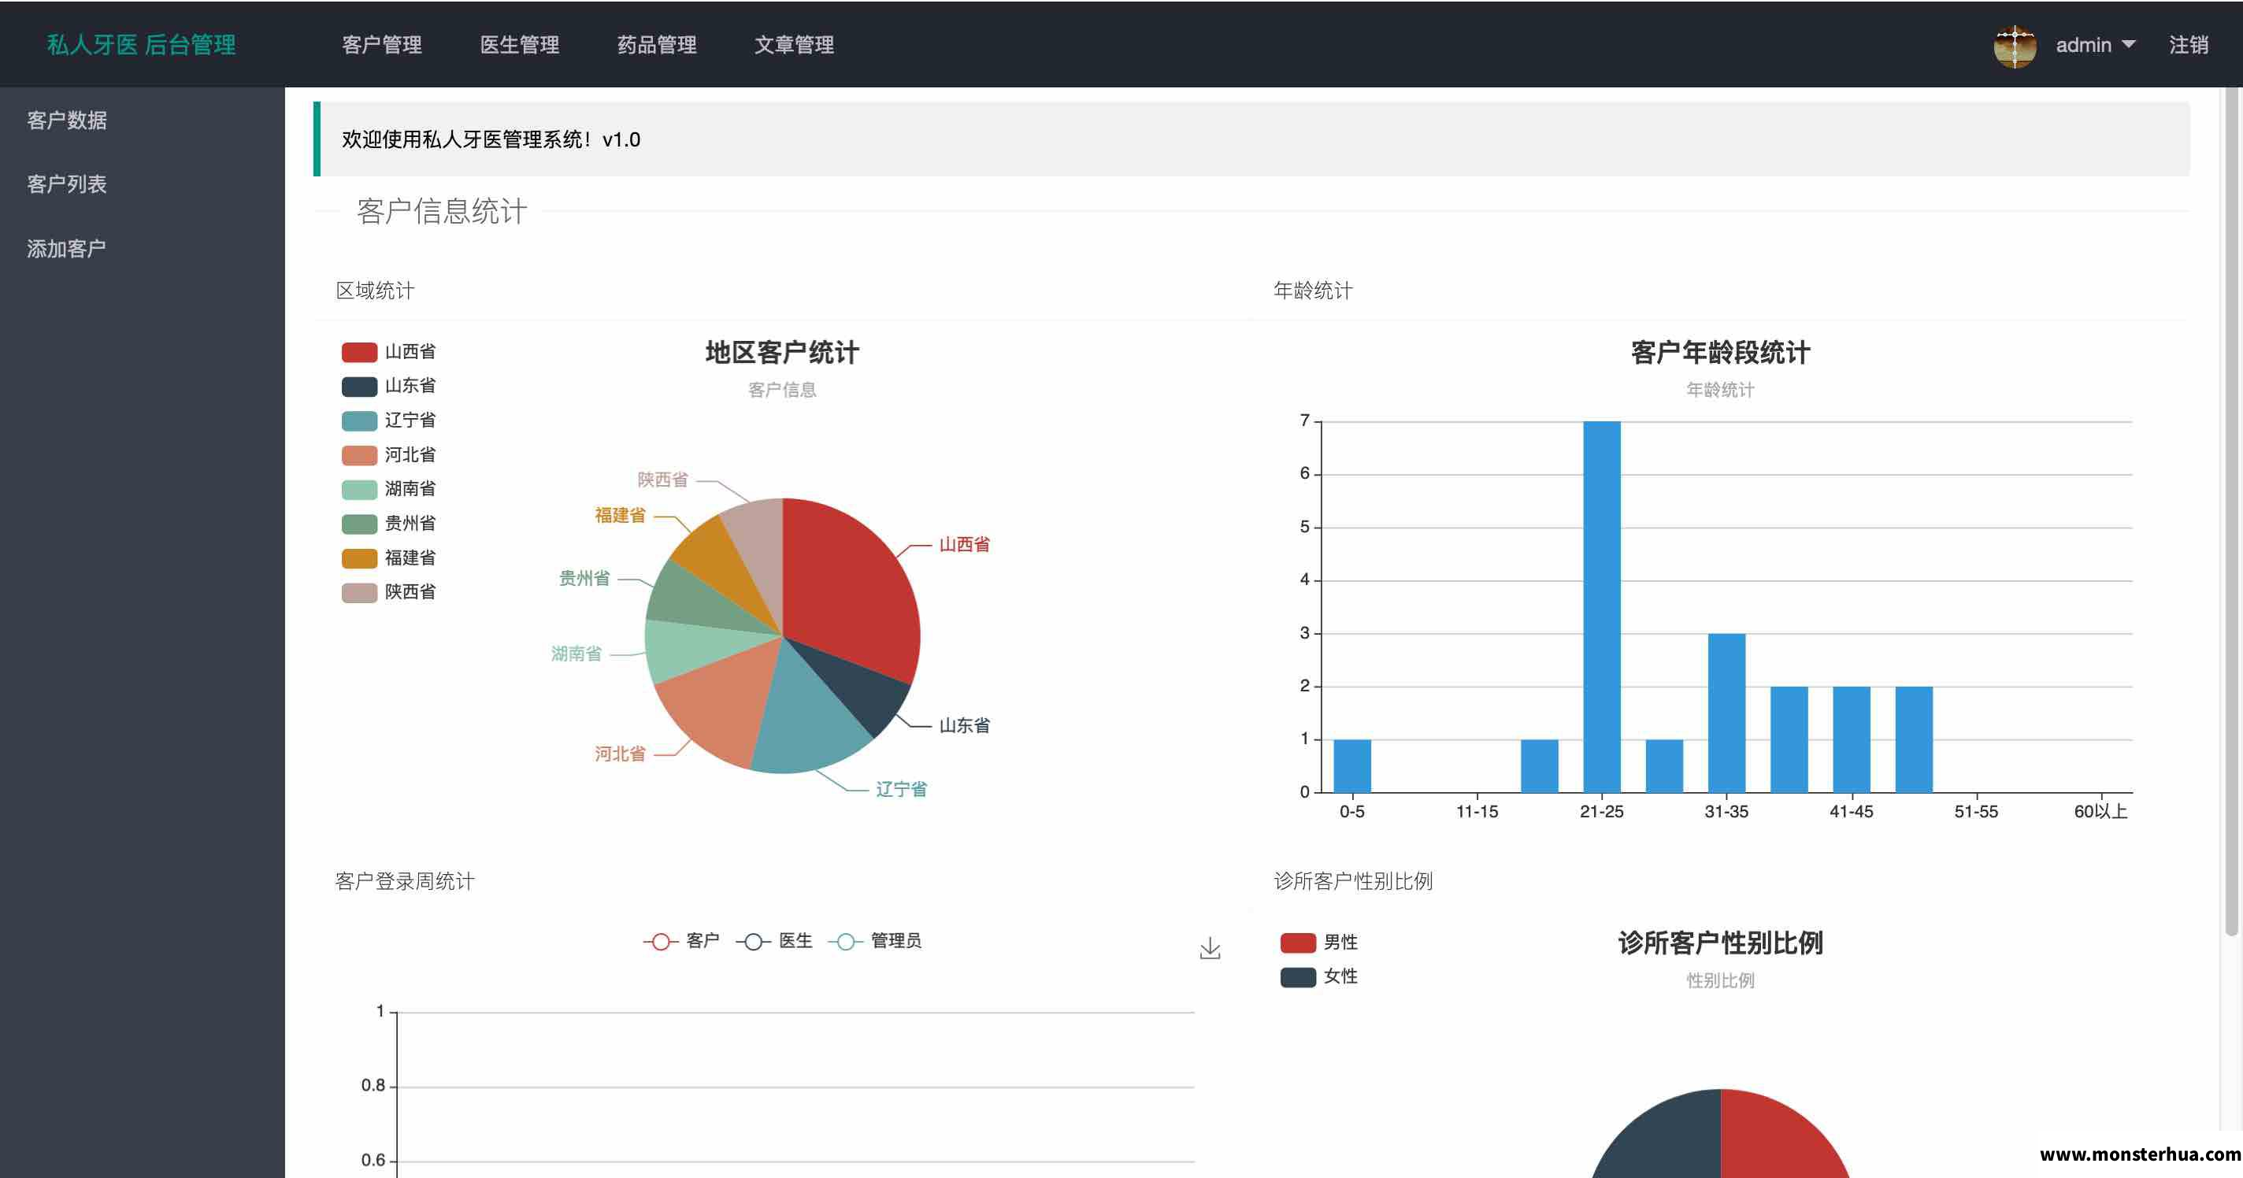Click the 地区客户统计 chart title
This screenshot has height=1178, width=2243.
[782, 353]
